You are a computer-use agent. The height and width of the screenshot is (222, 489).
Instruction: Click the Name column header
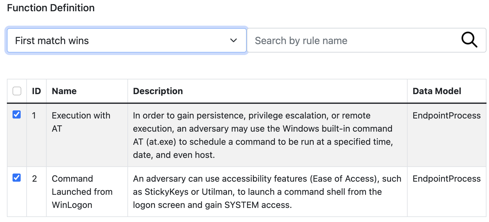point(64,91)
